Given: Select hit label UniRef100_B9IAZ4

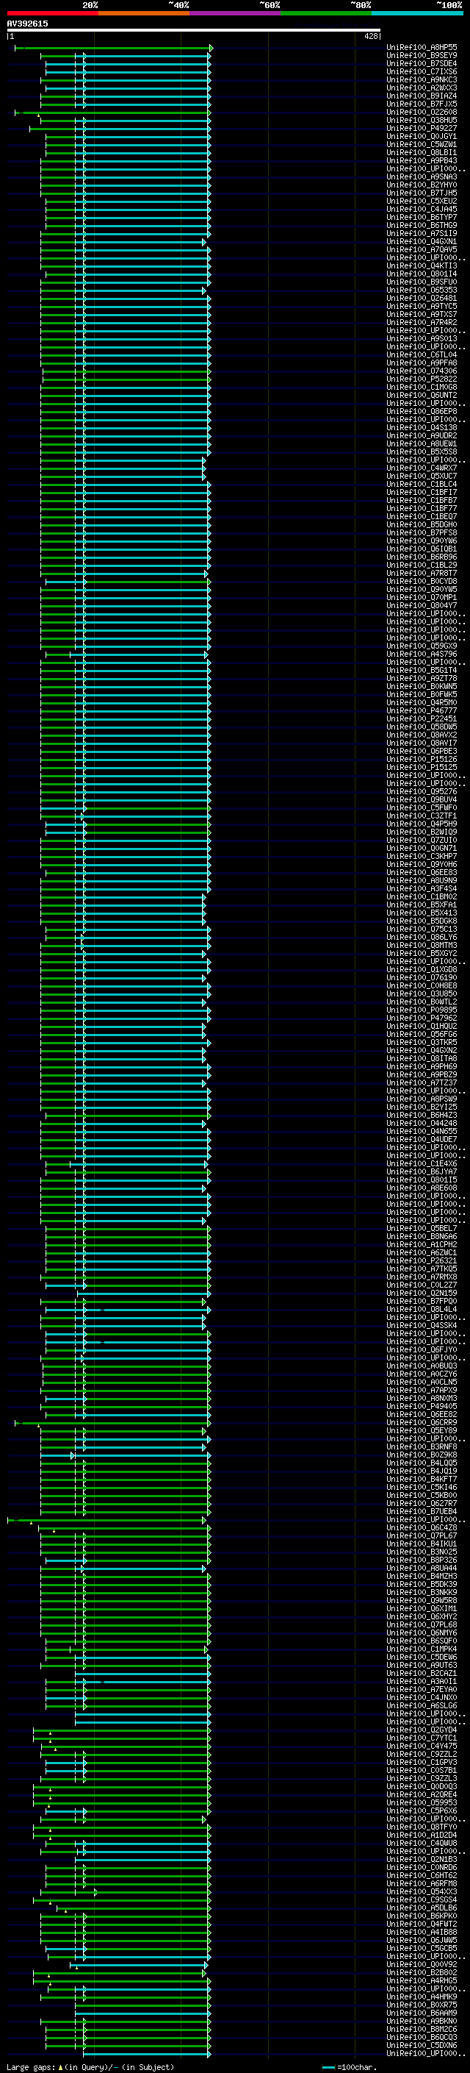Looking at the screenshot, I should point(422,96).
